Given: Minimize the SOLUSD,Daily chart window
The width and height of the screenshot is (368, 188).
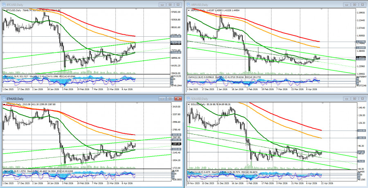Looking at the screenshot, I should (x=347, y=99).
